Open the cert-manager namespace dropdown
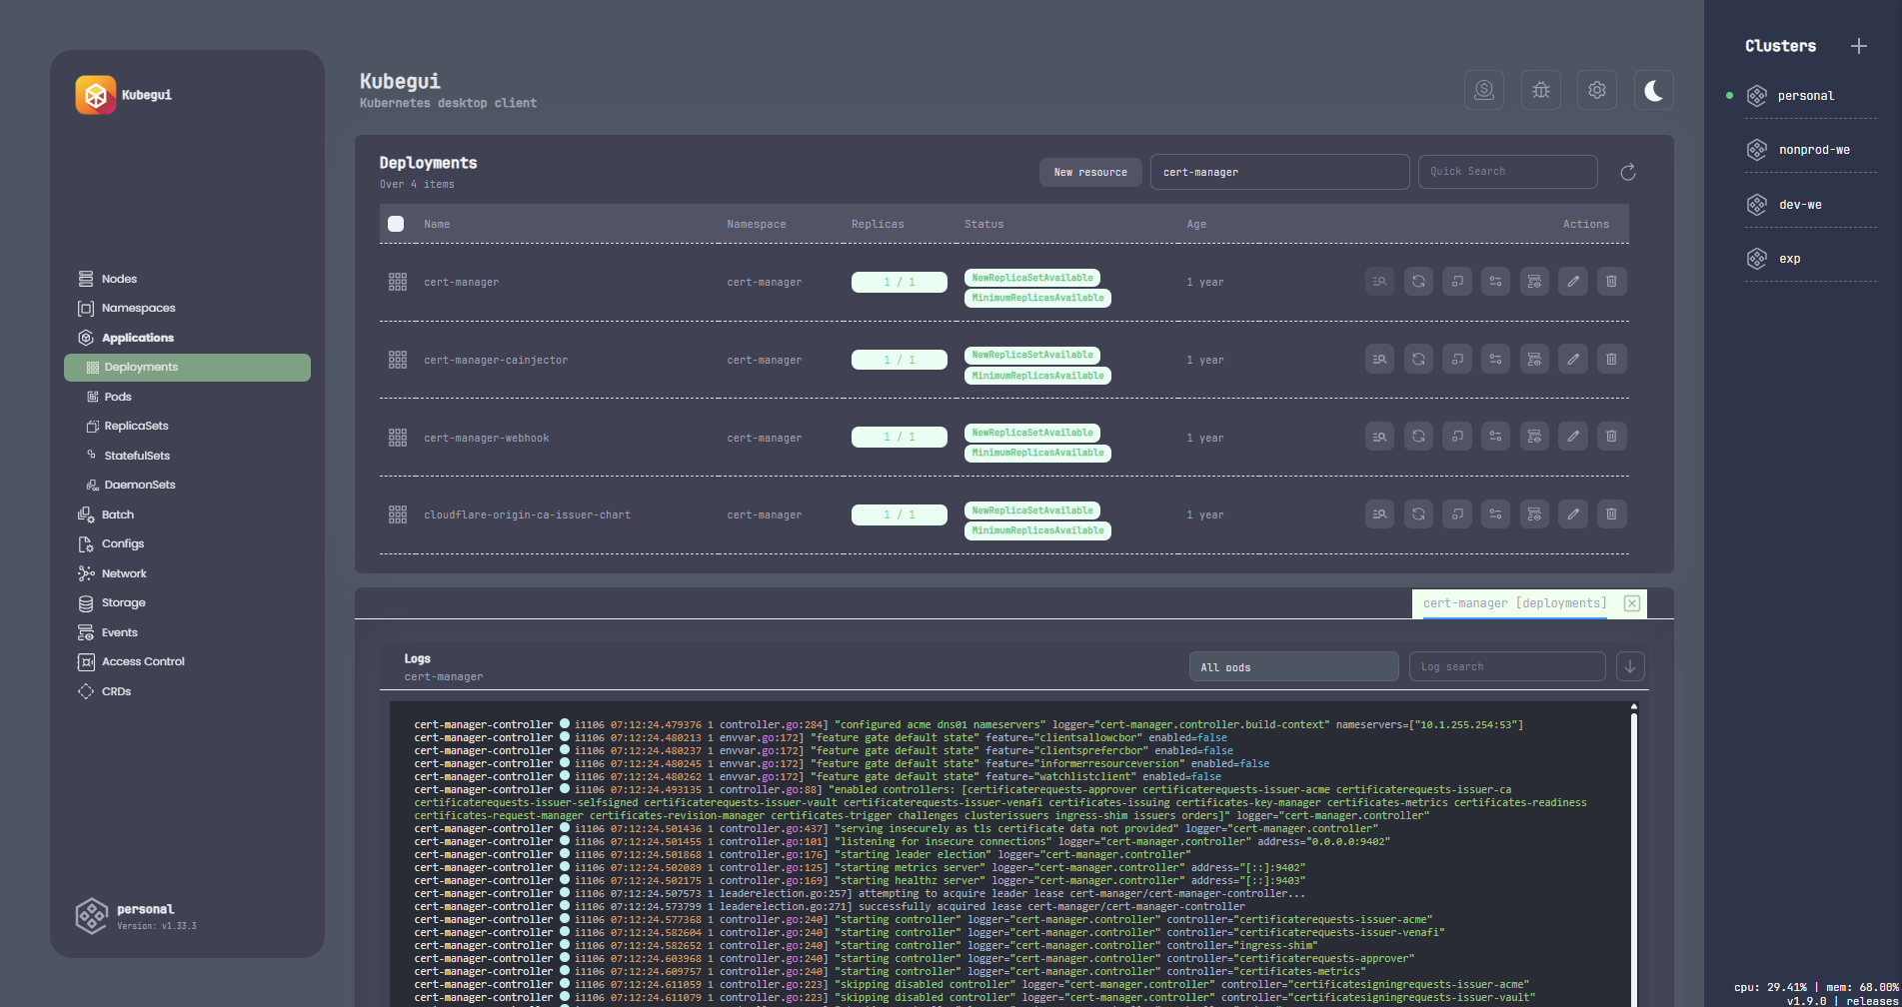The width and height of the screenshot is (1902, 1007). pyautogui.click(x=1279, y=172)
